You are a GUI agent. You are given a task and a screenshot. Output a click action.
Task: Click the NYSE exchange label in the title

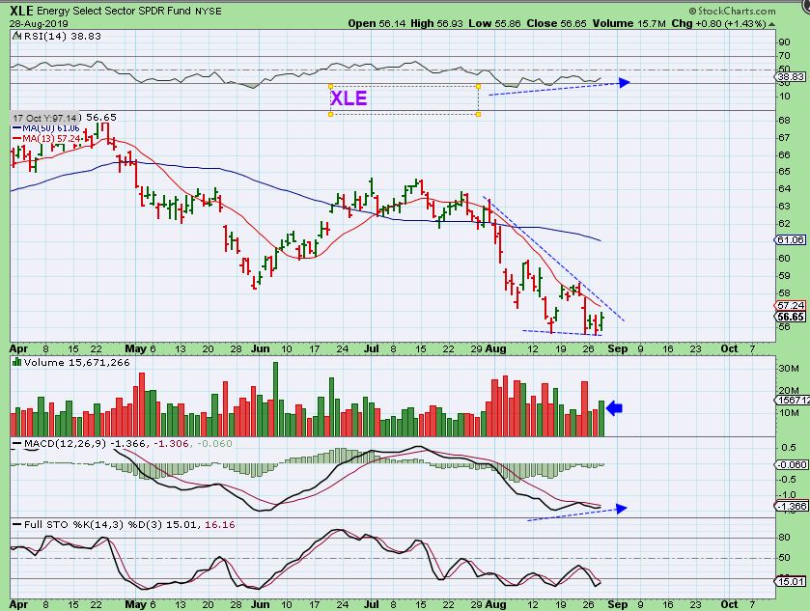pyautogui.click(x=209, y=11)
